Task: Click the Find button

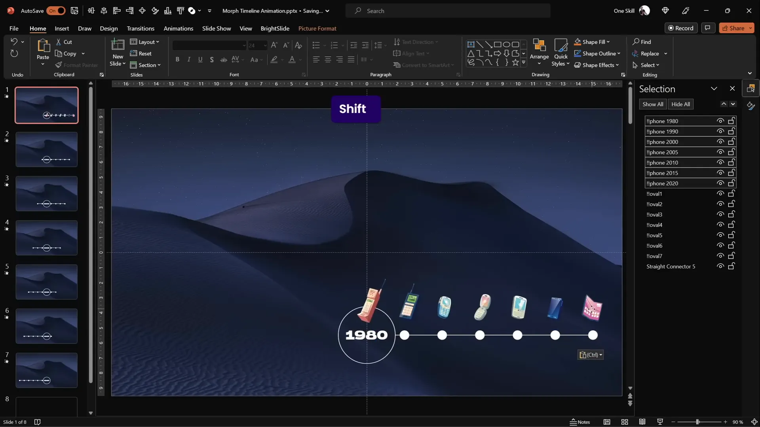Action: tap(642, 42)
